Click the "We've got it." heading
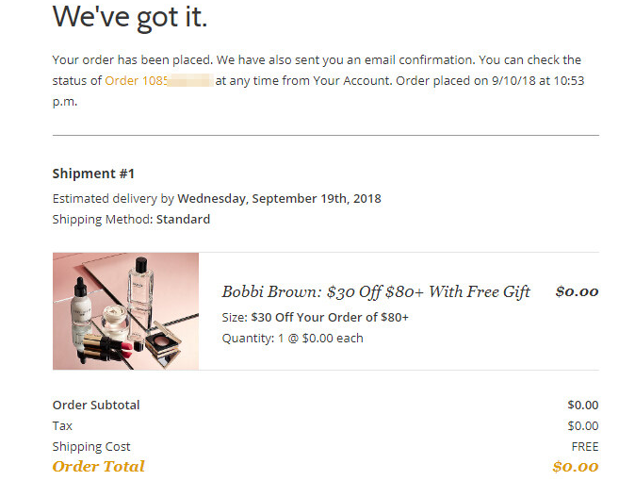 click(x=130, y=16)
